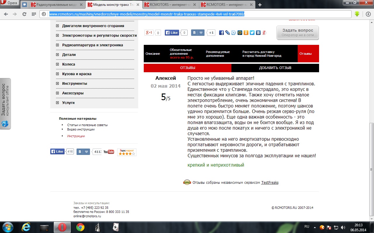Open the "Описание" product tab
The width and height of the screenshot is (374, 233).
(x=153, y=54)
